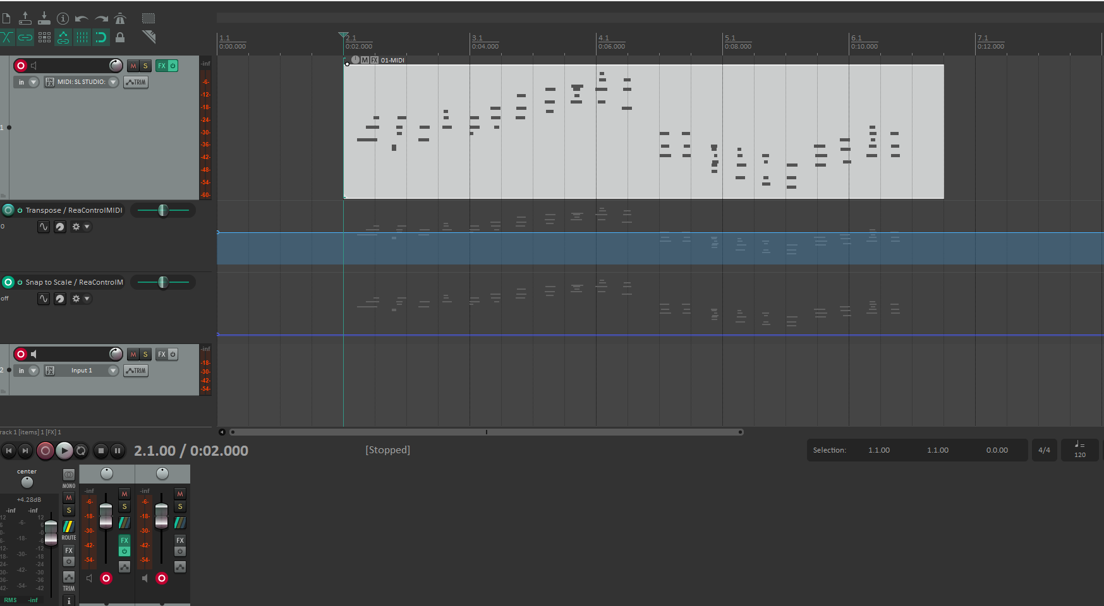The height and width of the screenshot is (606, 1104).
Task: Click the Snap to Scale envelope slider knob
Action: tap(163, 282)
